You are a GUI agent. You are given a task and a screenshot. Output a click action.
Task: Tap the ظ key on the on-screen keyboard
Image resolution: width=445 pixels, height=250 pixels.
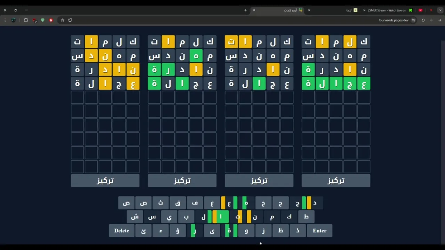click(280, 231)
